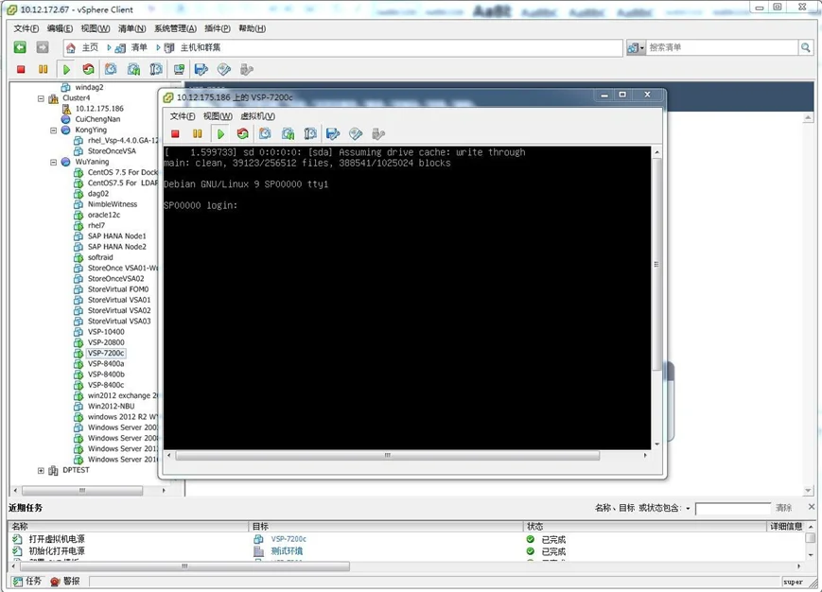Open Snapshot Manager in main toolbar
The height and width of the screenshot is (592, 822).
156,69
